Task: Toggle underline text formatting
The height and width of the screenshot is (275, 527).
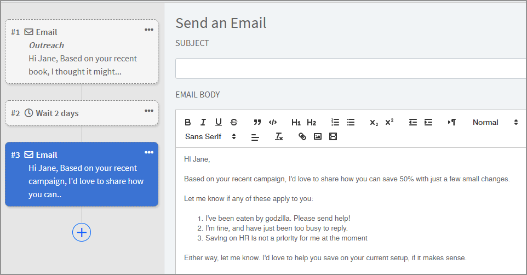Action: click(x=219, y=122)
